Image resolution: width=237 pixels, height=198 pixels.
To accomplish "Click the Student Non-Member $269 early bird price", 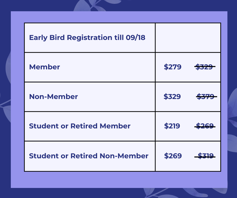I will pyautogui.click(x=173, y=156).
